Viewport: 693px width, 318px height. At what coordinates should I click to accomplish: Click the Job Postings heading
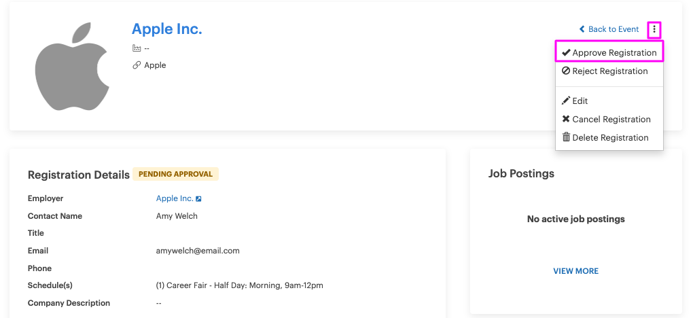coord(521,173)
